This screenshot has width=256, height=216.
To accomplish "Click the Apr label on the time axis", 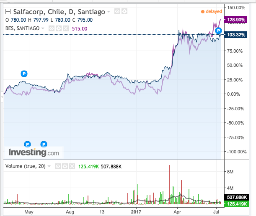I will 177,212.
